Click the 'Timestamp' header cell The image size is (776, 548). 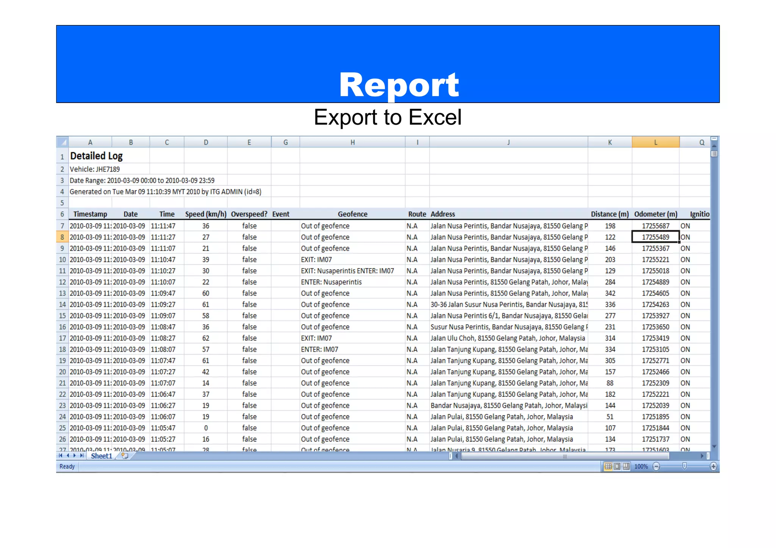tap(90, 214)
